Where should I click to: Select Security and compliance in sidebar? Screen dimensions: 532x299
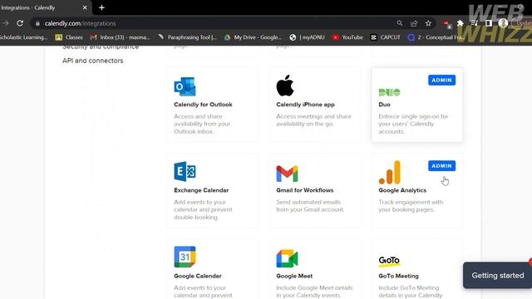pos(101,47)
